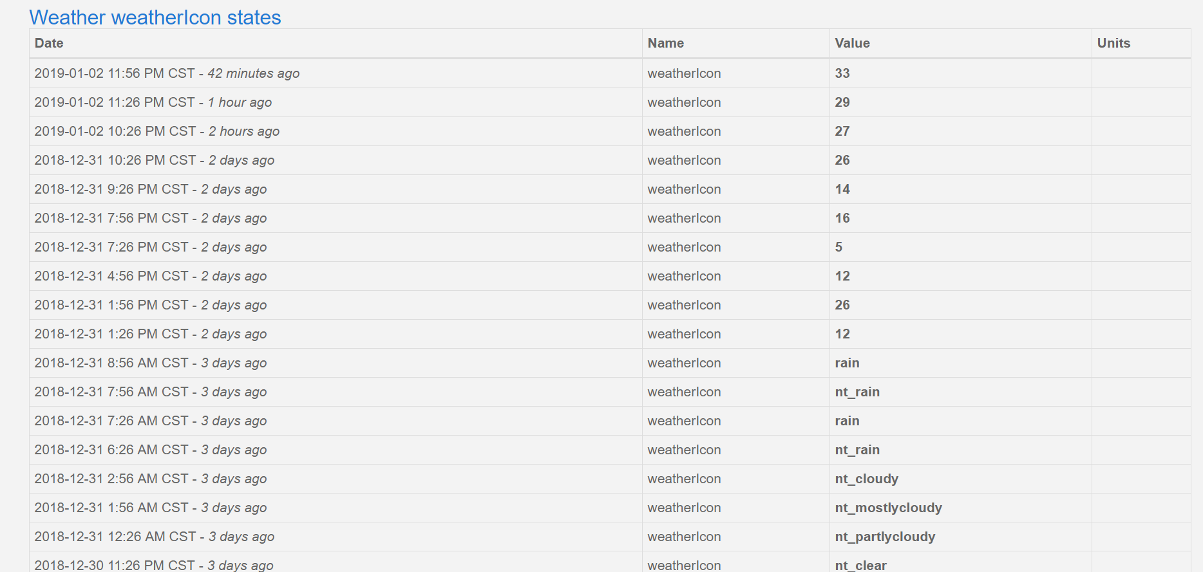Select the value 5 cell
1203x572 pixels.
click(838, 247)
